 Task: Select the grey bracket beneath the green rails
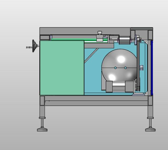pyautogui.click(x=99, y=46)
